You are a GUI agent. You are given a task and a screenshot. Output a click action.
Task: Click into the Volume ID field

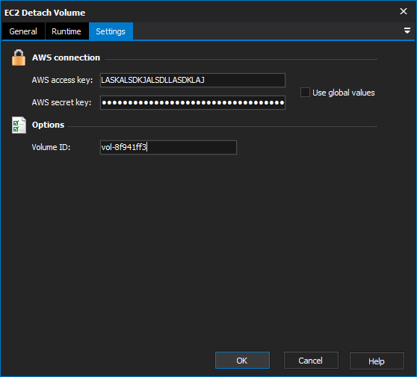tap(168, 147)
